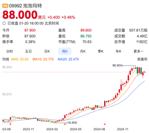The width and height of the screenshot is (149, 133).
Task: Click the 总市值 value 1182亿
Action: 142,42
